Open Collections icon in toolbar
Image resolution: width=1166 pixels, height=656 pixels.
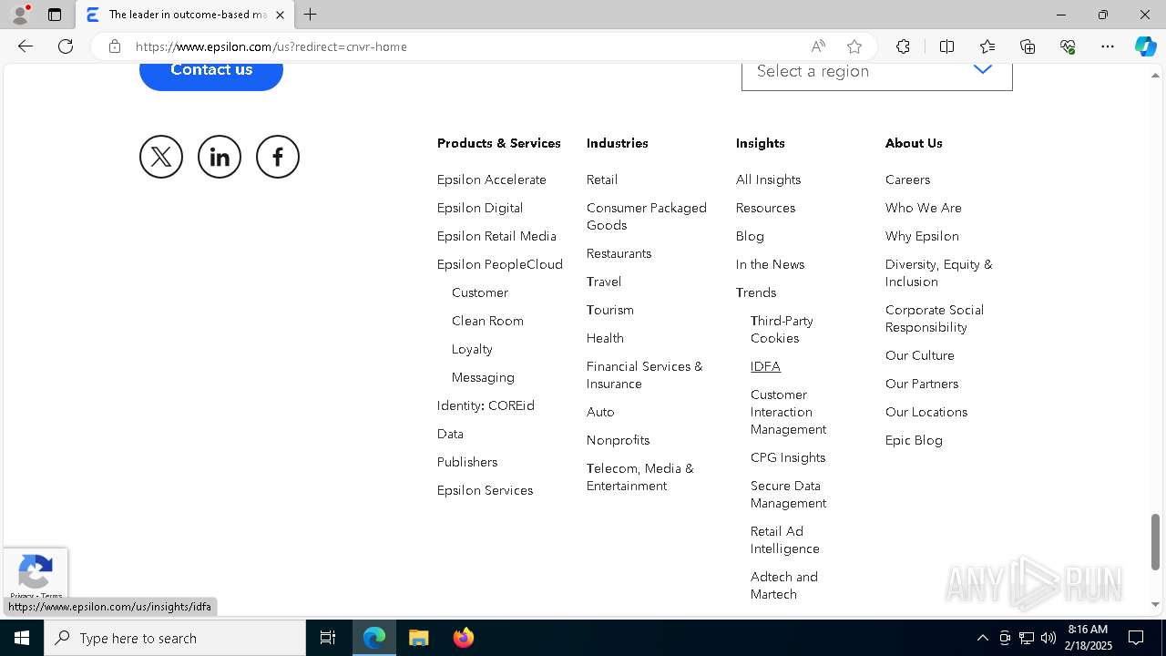pyautogui.click(x=1028, y=46)
